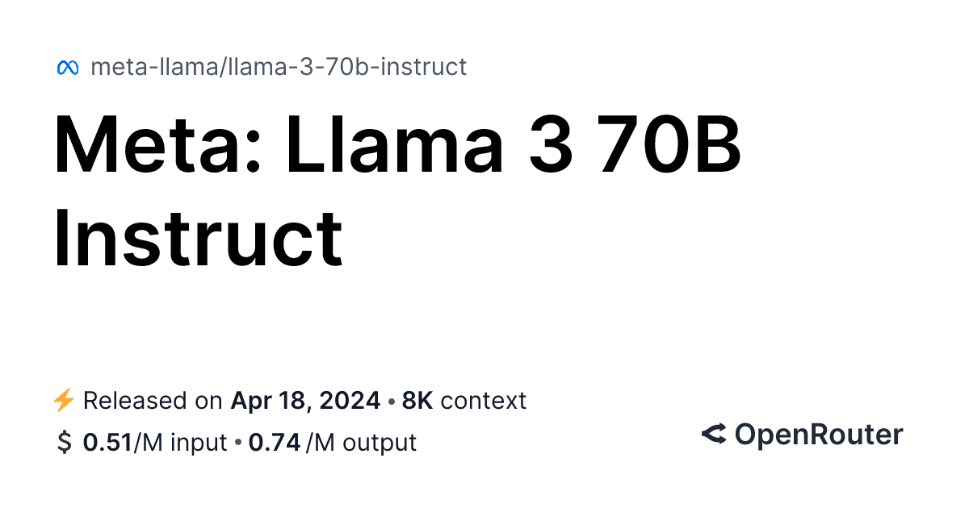Click the word "context" after 8K
The width and height of the screenshot is (969, 508).
[x=484, y=401]
